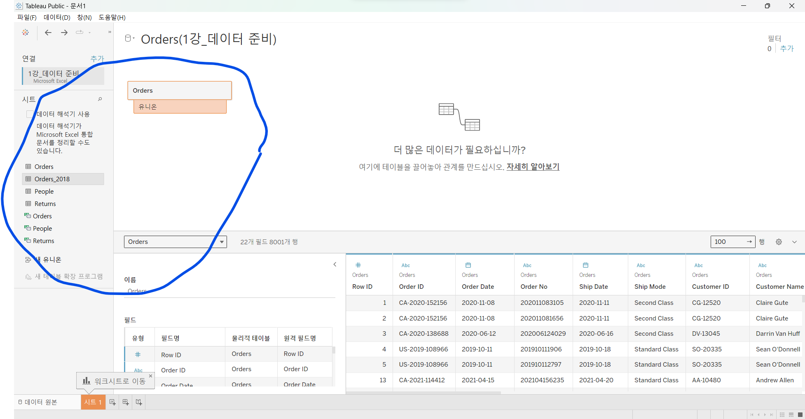Image resolution: width=805 pixels, height=419 pixels.
Task: Close the 워크시트로 이동 tooltip
Action: (151, 376)
